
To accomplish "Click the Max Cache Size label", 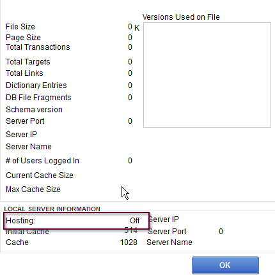I will (33, 190).
